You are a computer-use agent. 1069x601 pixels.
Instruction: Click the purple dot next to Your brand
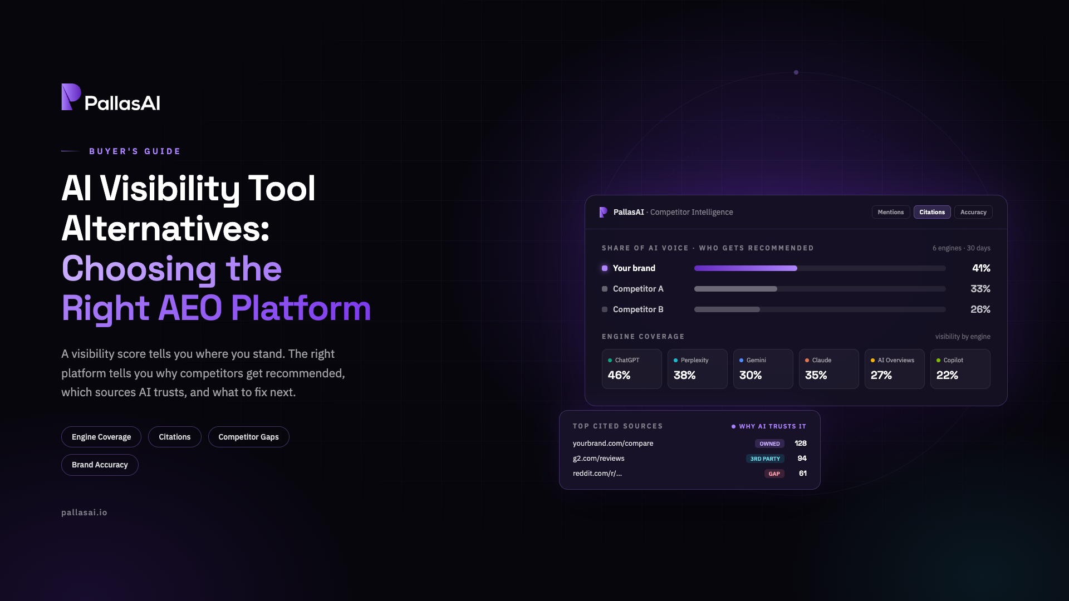click(x=605, y=268)
